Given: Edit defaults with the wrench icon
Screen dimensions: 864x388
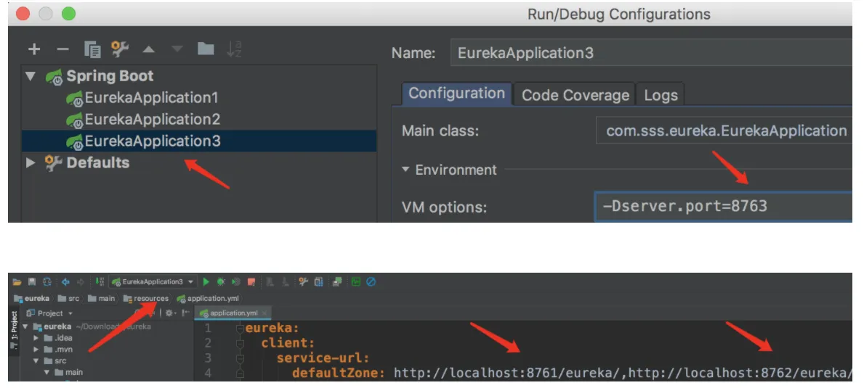Looking at the screenshot, I should coord(120,49).
